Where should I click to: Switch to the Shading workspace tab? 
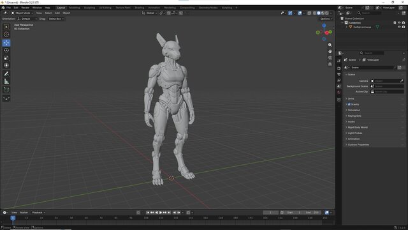pyautogui.click(x=139, y=8)
